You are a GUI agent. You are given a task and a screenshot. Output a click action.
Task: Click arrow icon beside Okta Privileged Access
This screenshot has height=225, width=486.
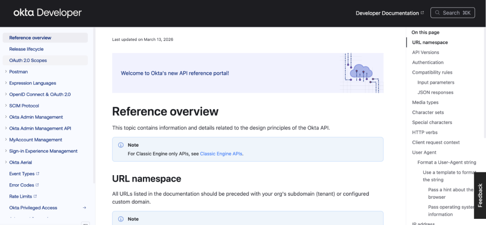point(84,207)
